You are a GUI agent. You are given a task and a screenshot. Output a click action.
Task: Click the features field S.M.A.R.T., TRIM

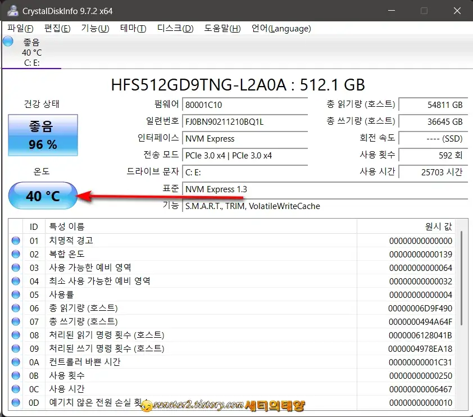pyautogui.click(x=325, y=206)
